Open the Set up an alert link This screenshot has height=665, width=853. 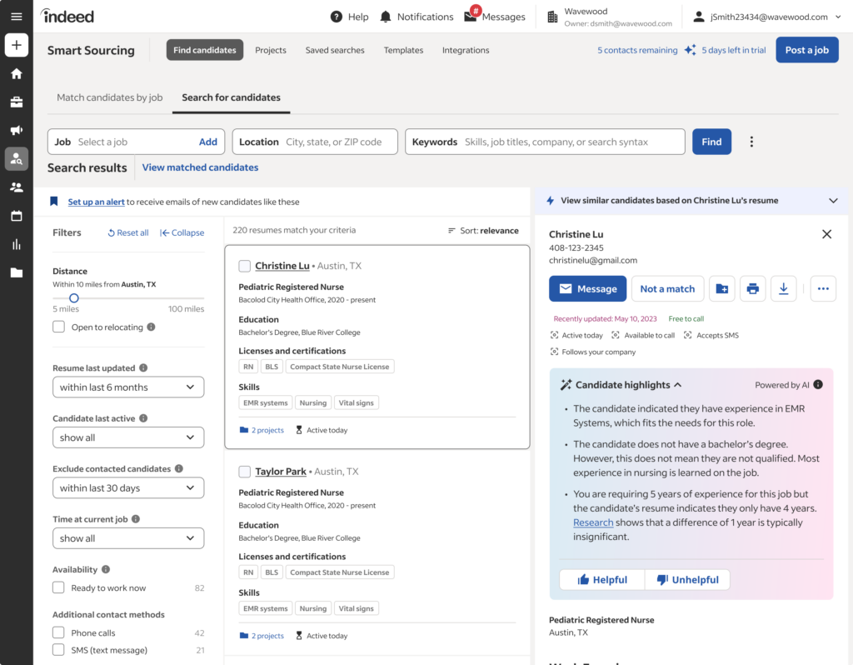(x=97, y=201)
